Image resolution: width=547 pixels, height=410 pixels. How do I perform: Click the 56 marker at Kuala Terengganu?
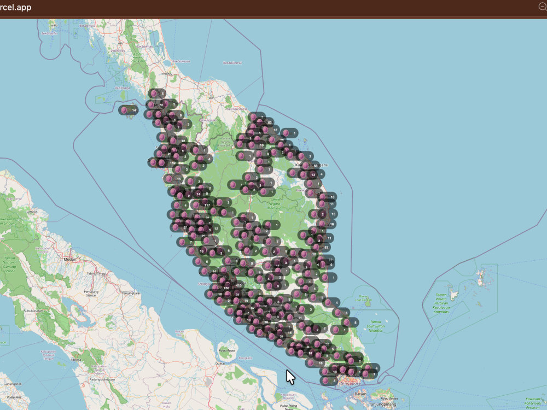click(x=311, y=166)
